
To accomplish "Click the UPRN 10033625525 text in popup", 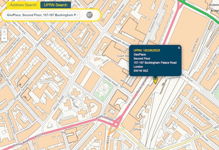I will click(146, 50).
